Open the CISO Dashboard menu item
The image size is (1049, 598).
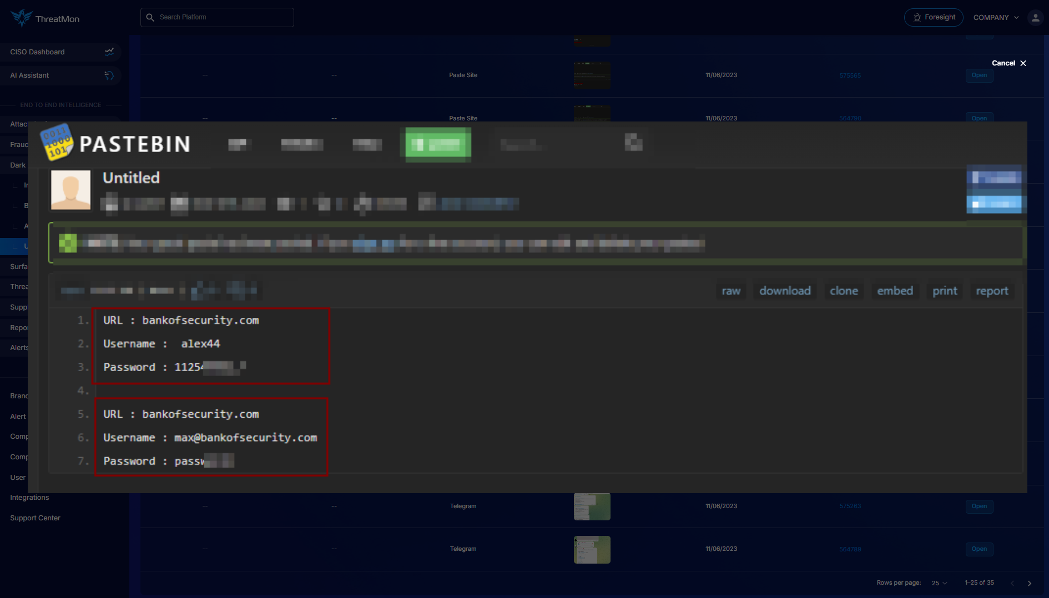tap(60, 52)
